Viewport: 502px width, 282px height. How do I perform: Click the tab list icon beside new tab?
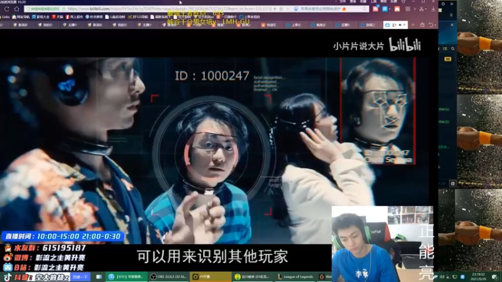pyautogui.click(x=422, y=24)
